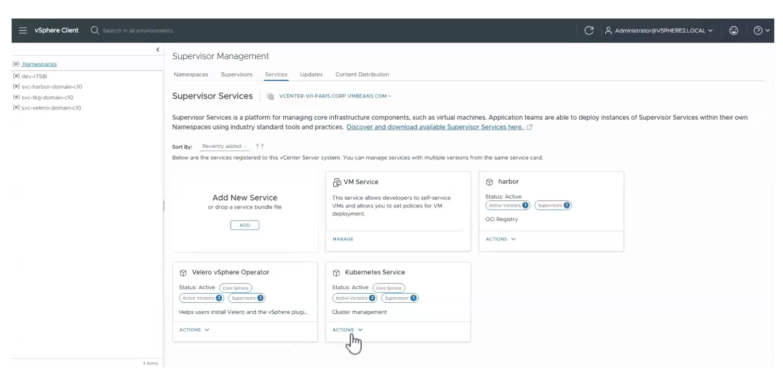This screenshot has width=783, height=371.
Task: Click the search magnifier icon
Action: click(95, 31)
